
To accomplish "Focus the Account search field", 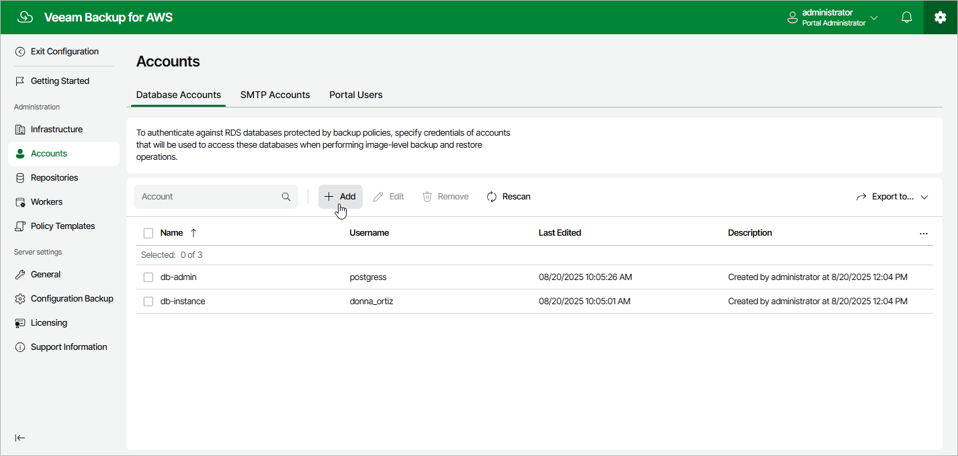I will pyautogui.click(x=216, y=197).
